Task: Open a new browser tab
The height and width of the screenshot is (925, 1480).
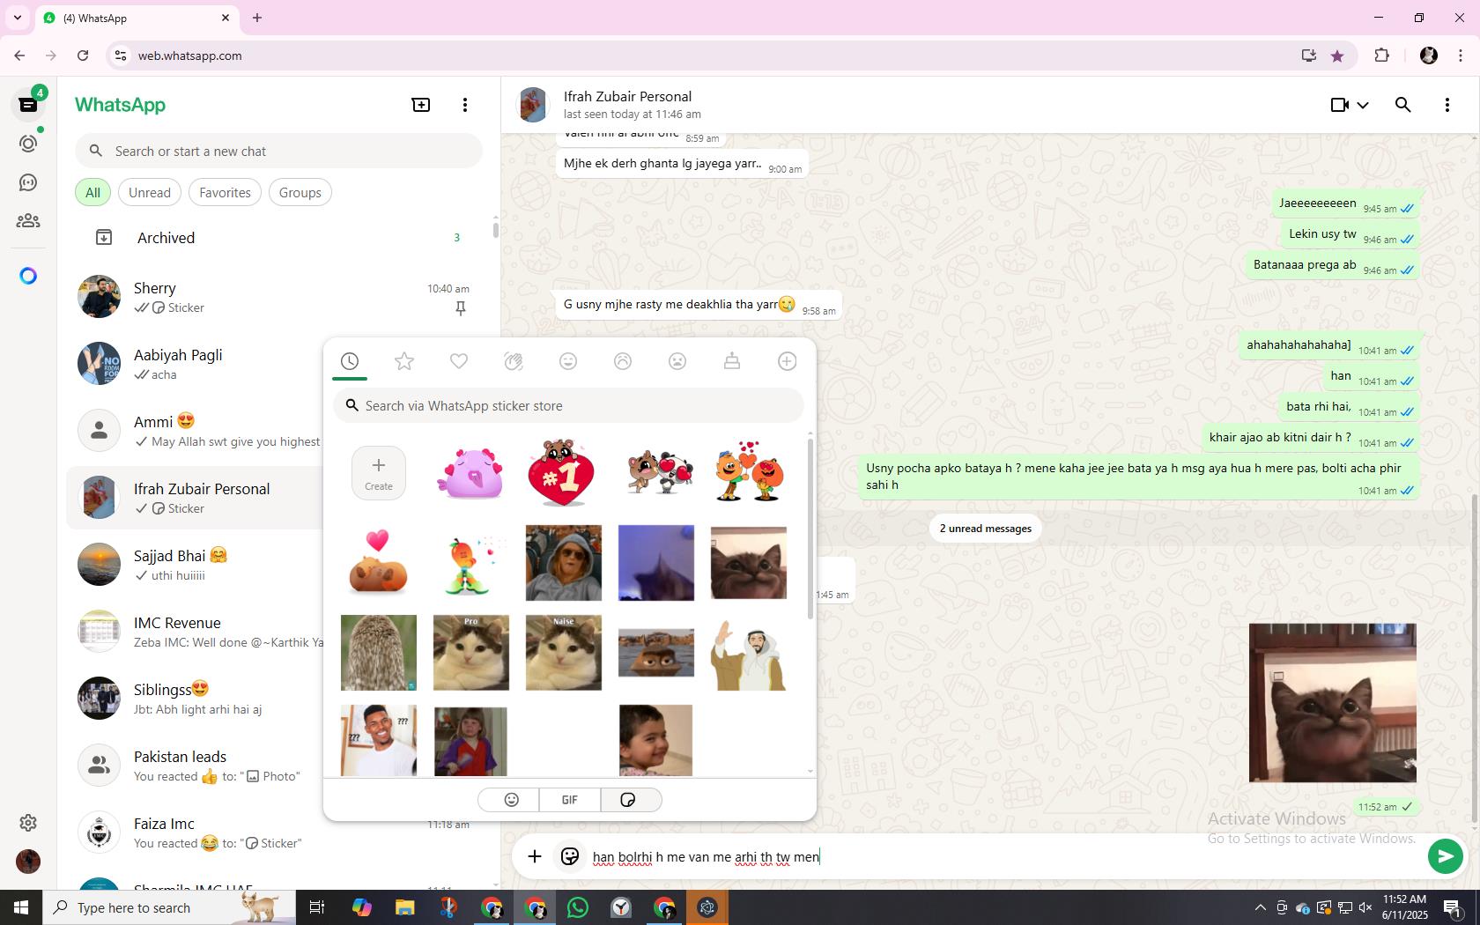Action: 257,18
